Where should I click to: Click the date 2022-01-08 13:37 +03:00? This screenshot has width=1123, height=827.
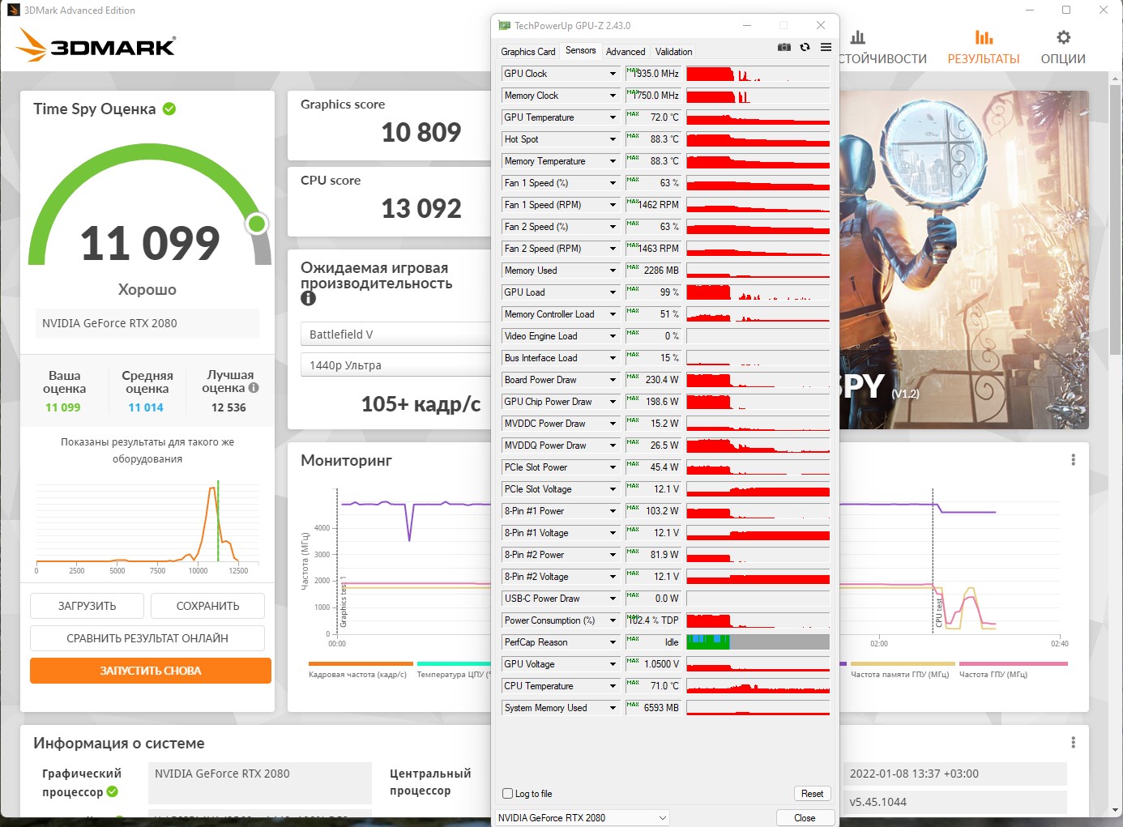pos(914,774)
